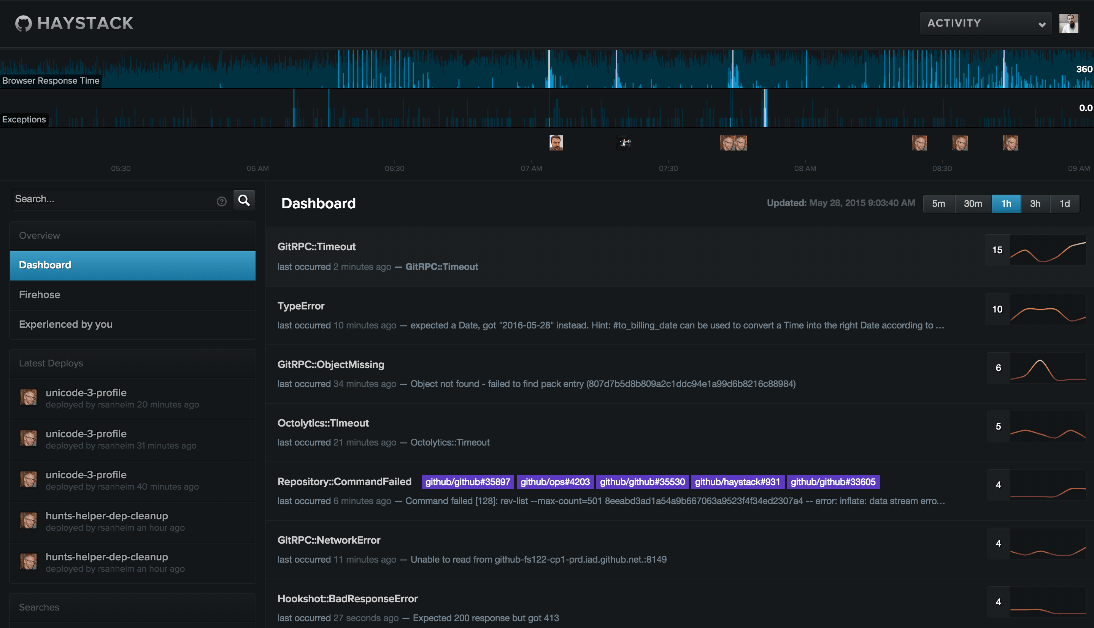Open unicode-3-profile deploy from 40 minutes ago
The image size is (1094, 628).
pos(132,481)
